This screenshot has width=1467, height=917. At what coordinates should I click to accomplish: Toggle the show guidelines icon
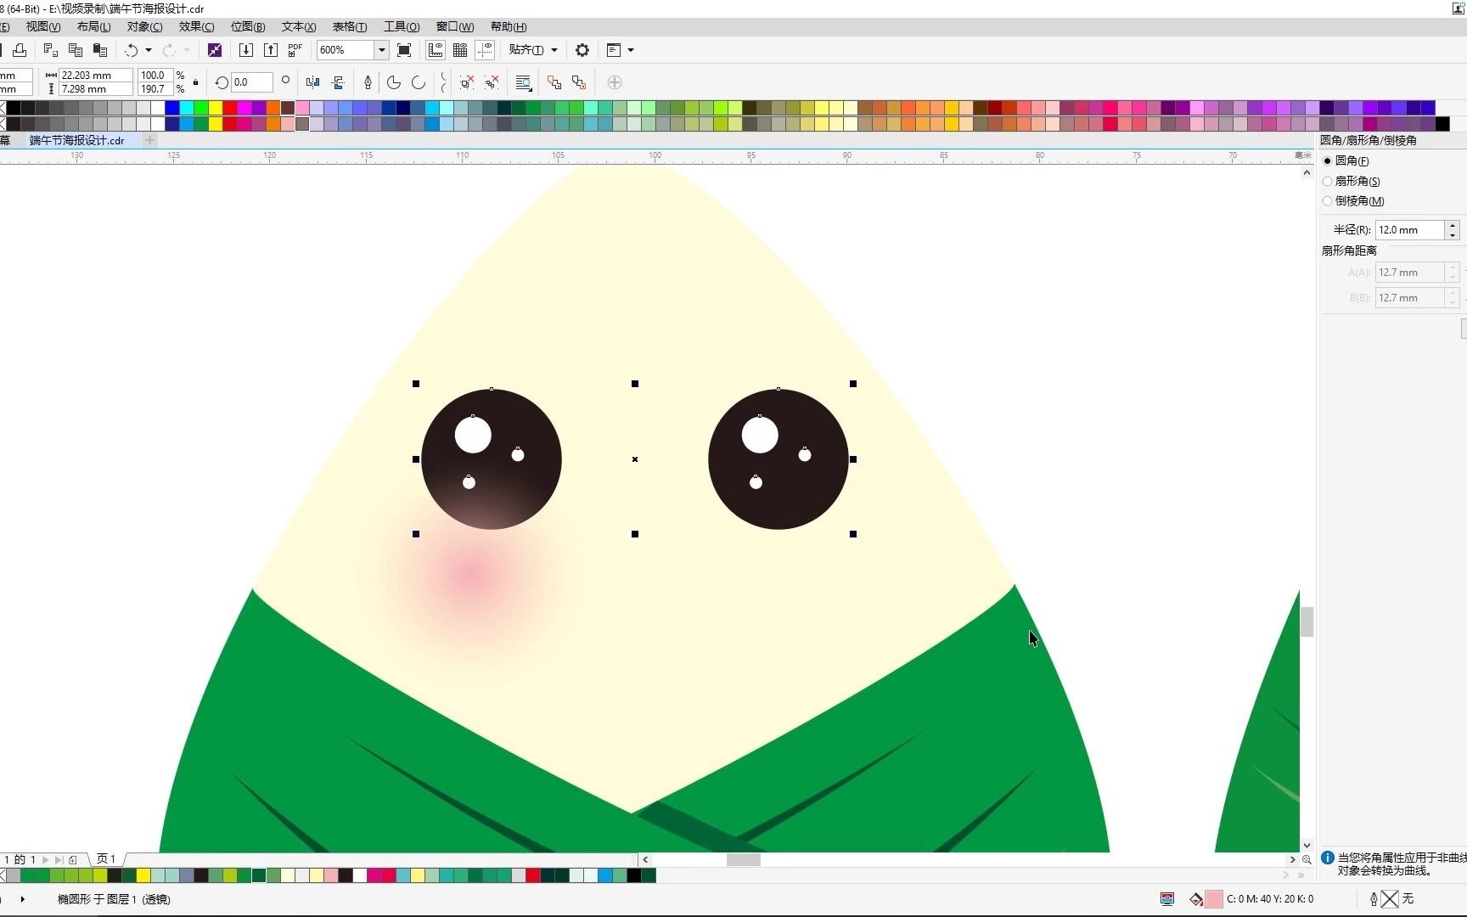click(485, 50)
